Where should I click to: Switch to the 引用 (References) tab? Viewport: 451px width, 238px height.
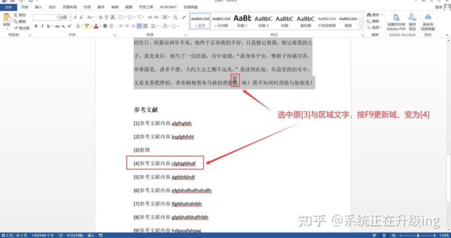click(87, 7)
